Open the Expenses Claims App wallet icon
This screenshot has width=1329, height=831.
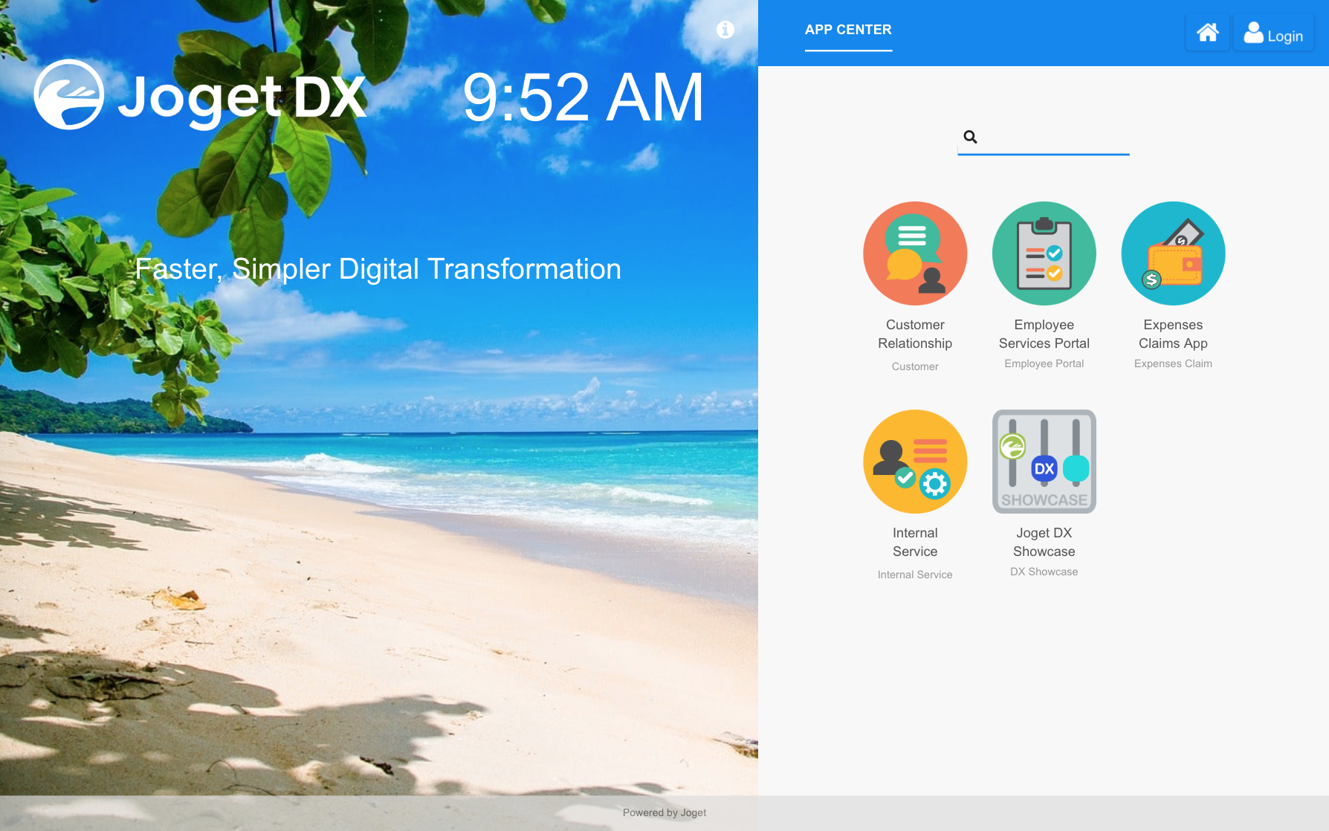[x=1173, y=253]
